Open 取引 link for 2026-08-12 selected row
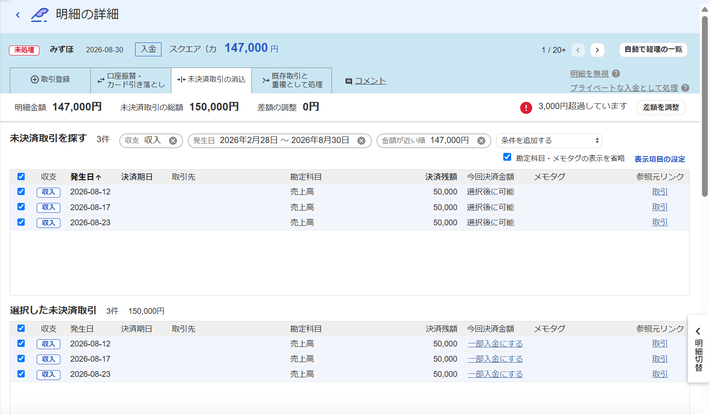The width and height of the screenshot is (710, 414). click(x=659, y=343)
